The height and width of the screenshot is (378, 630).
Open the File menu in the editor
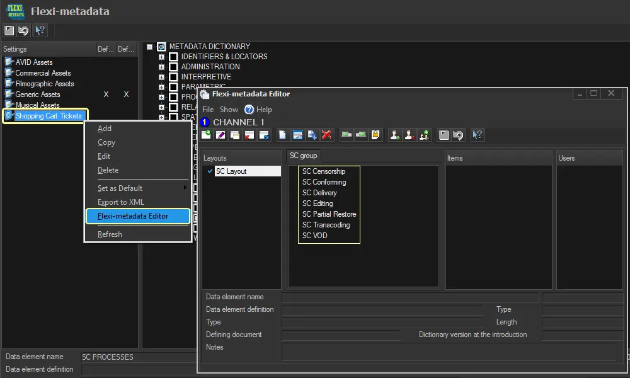208,110
